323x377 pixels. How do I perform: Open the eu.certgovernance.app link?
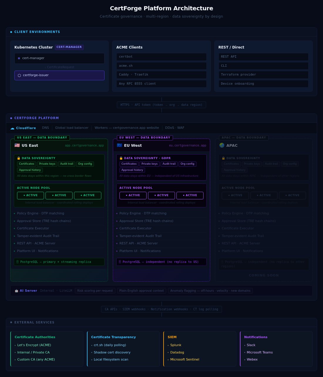click(188, 145)
